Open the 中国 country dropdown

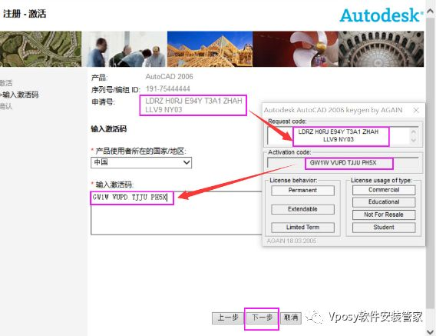pos(141,162)
